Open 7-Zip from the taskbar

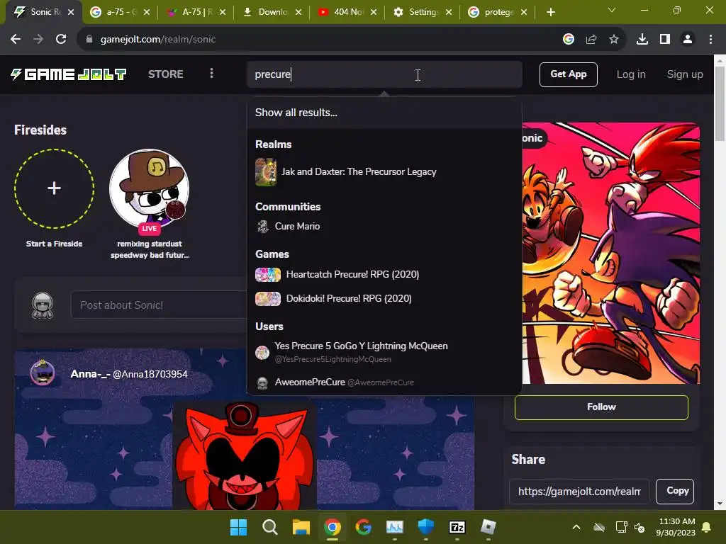[457, 527]
